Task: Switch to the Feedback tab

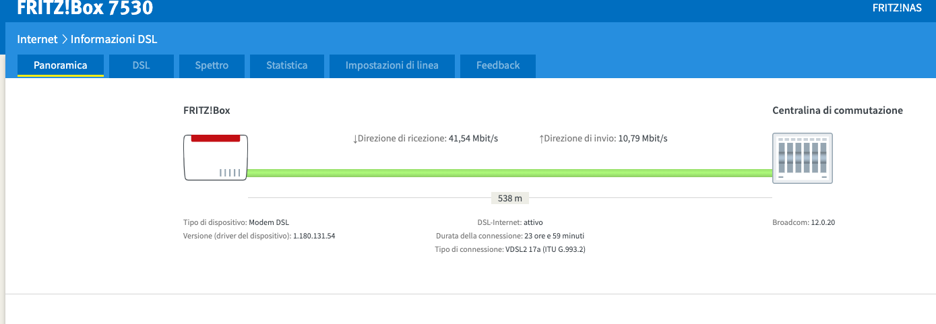Action: 498,65
